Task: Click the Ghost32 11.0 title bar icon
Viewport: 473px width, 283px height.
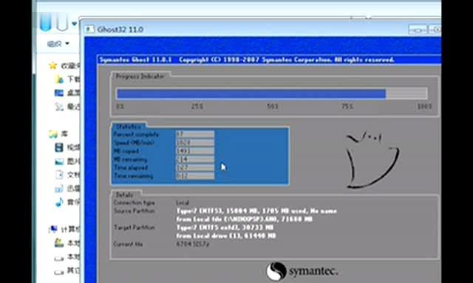Action: pos(89,29)
